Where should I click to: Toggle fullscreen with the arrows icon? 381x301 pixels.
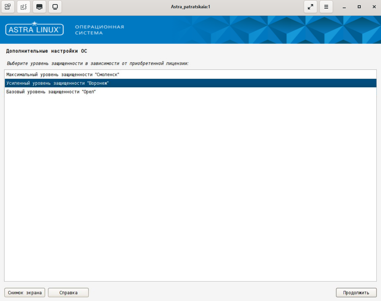(310, 7)
